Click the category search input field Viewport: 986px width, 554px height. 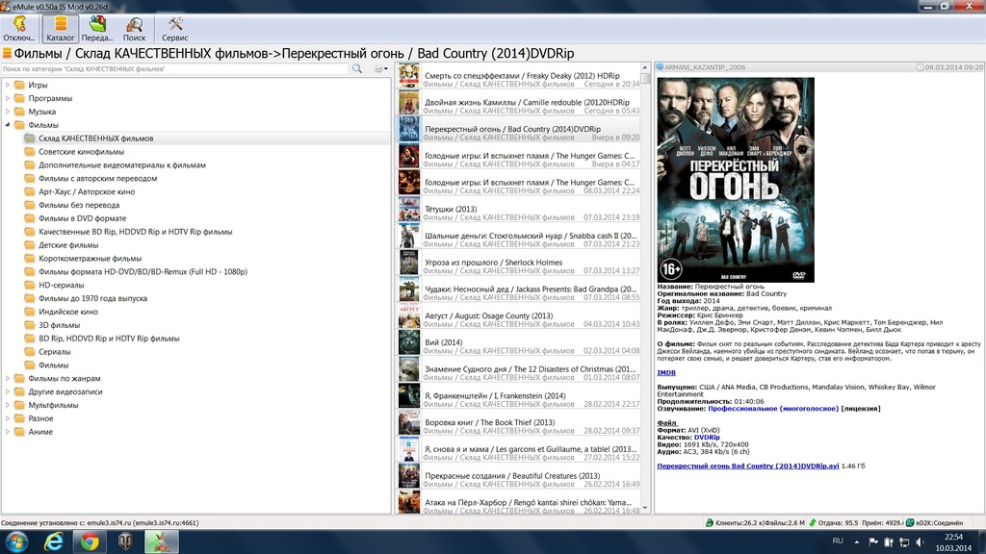coord(175,68)
